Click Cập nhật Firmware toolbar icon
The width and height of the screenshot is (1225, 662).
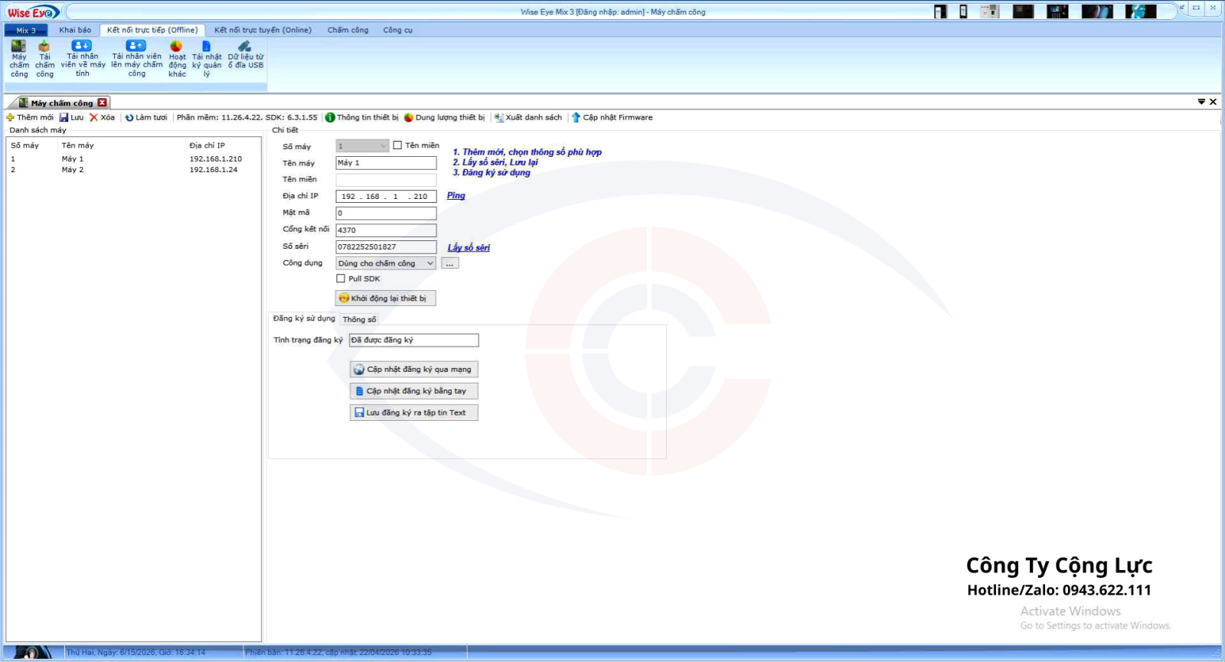[577, 118]
